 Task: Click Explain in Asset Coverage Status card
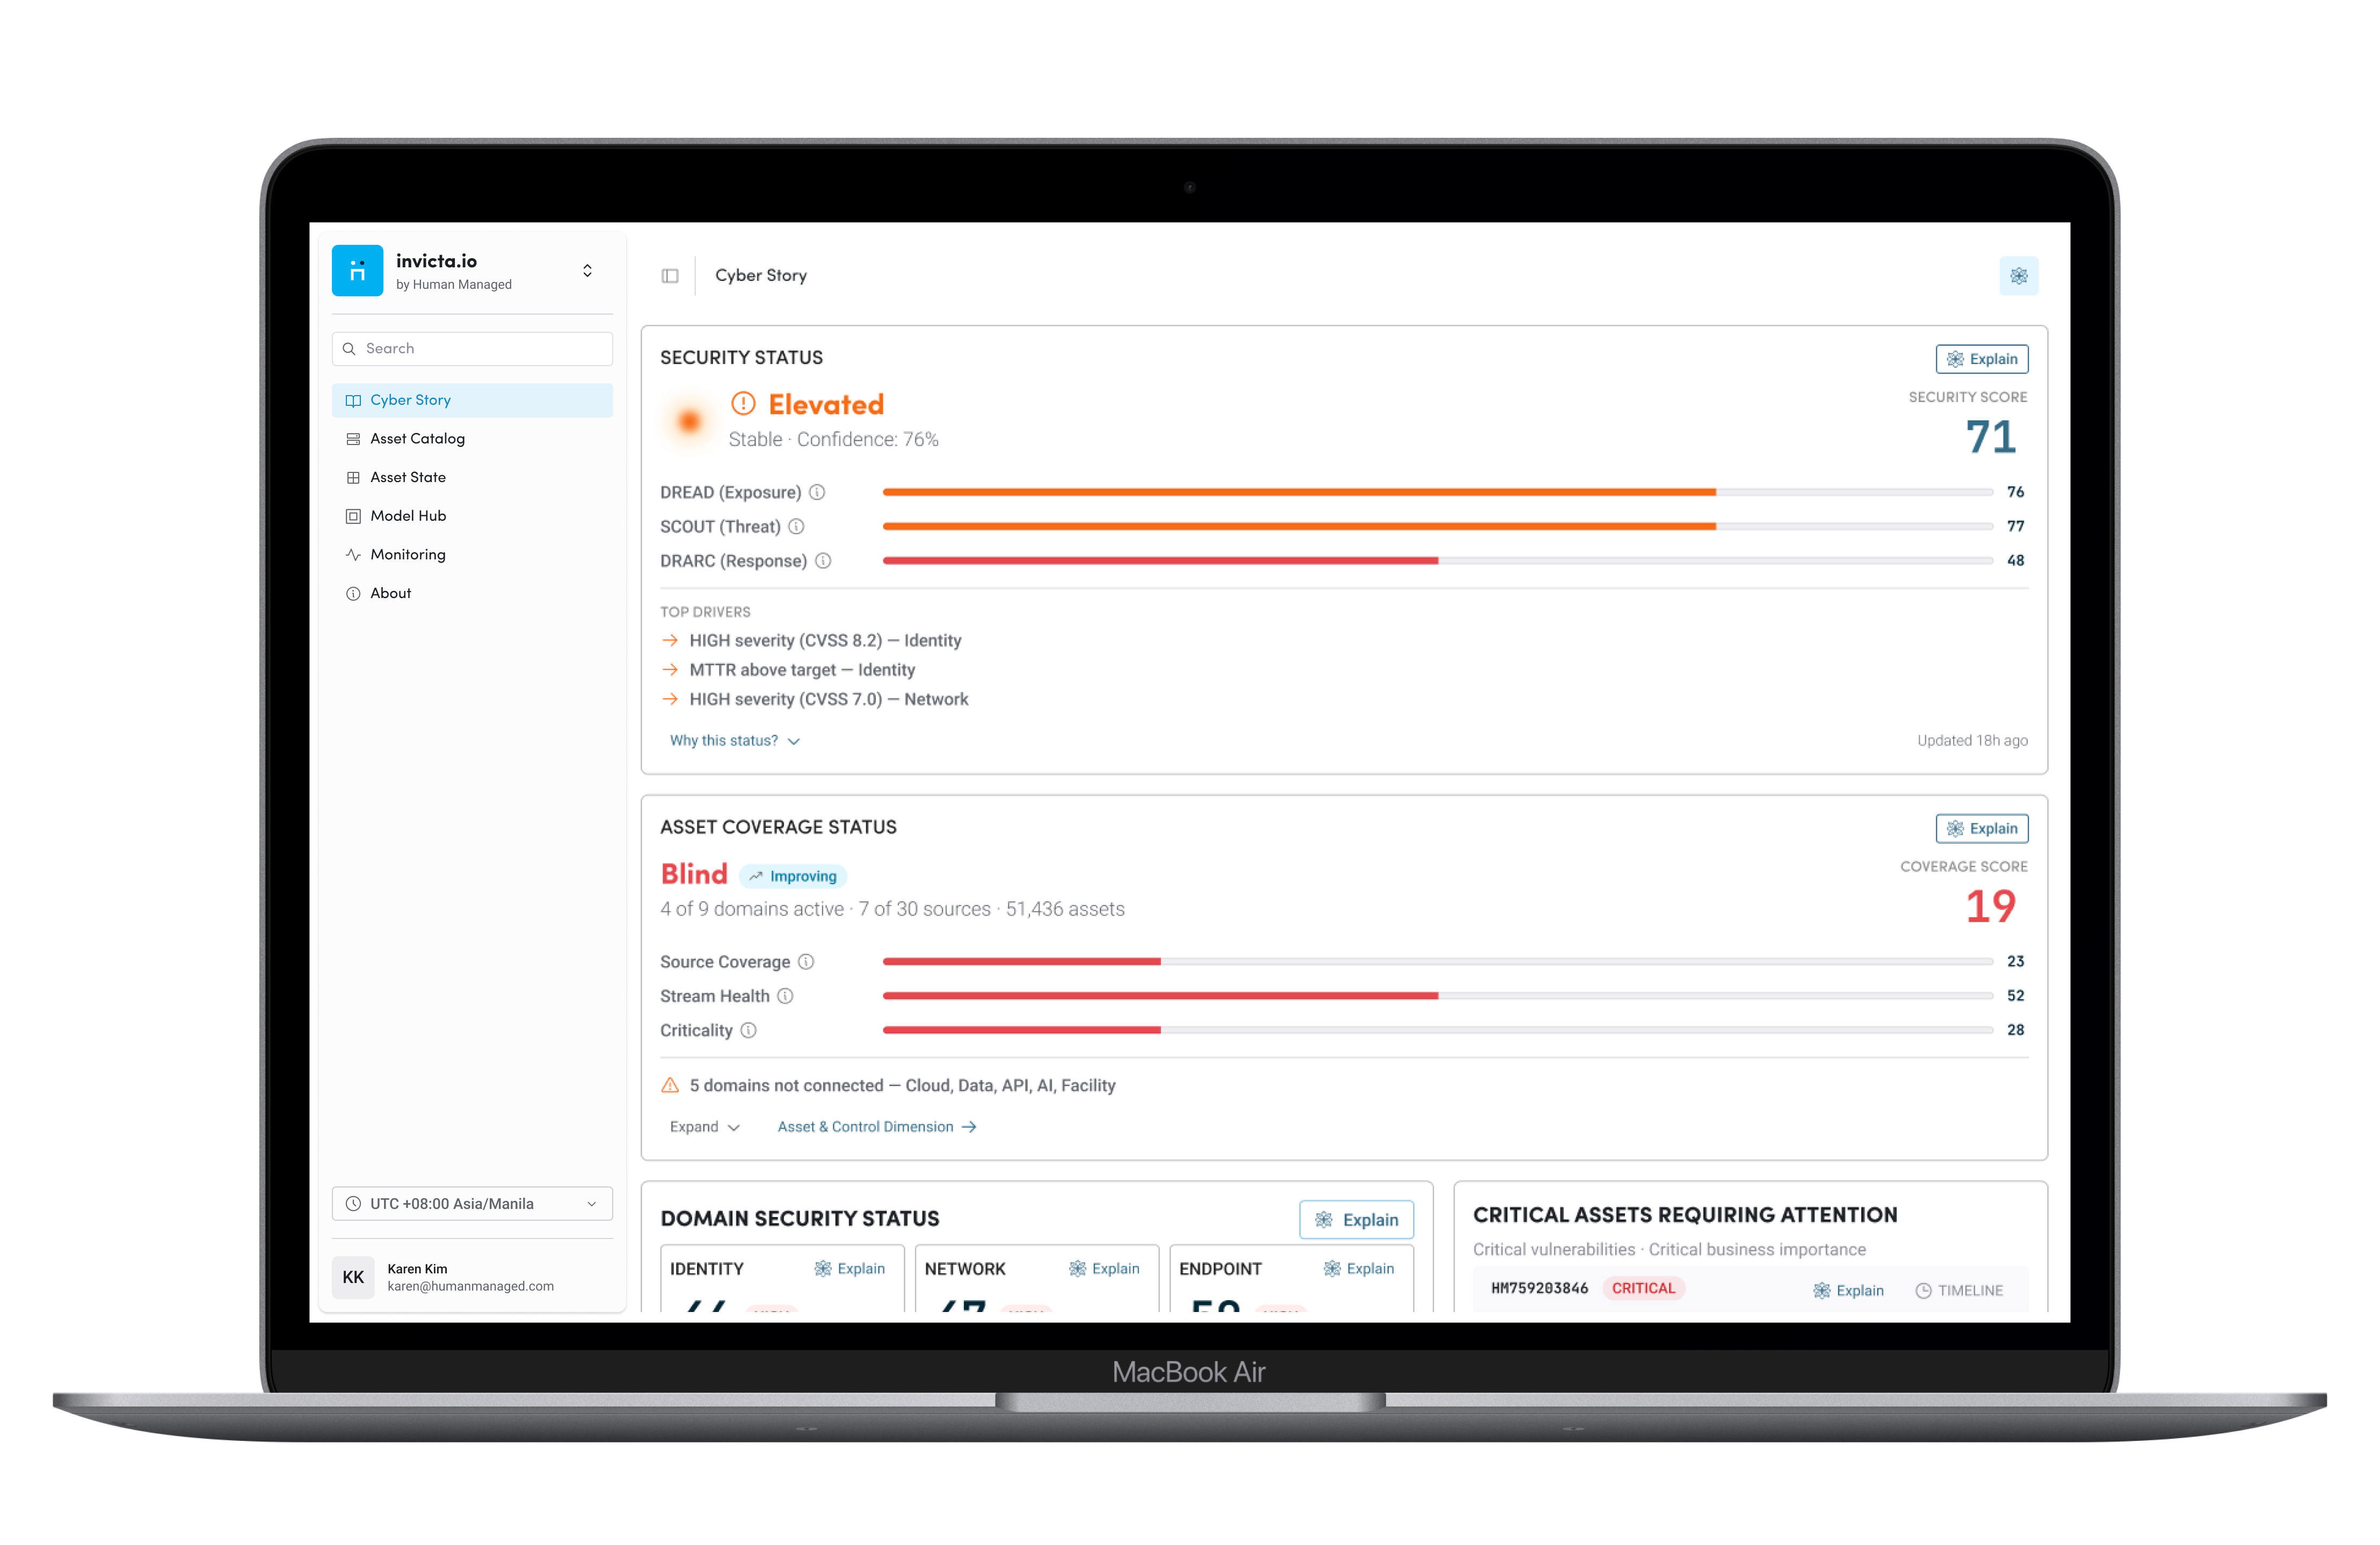(x=1981, y=829)
